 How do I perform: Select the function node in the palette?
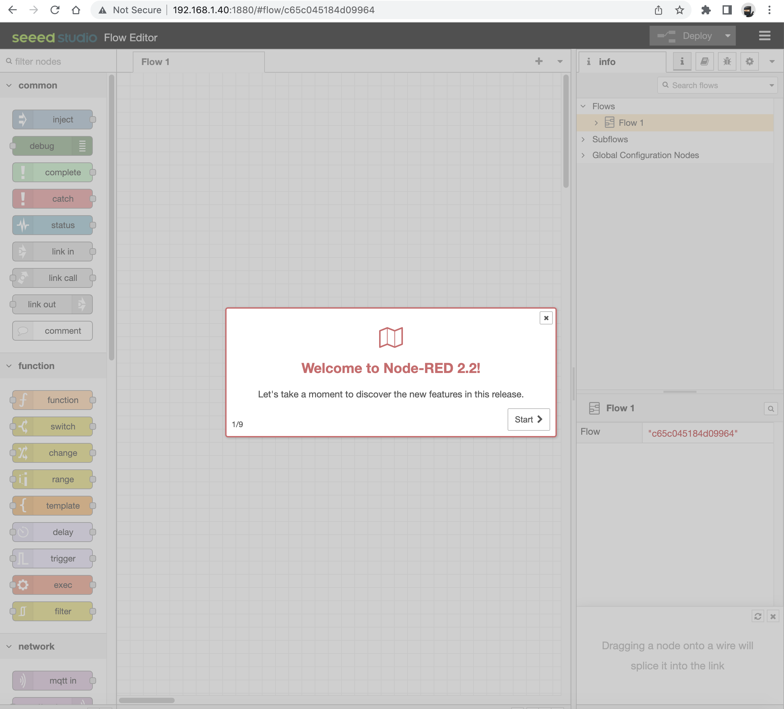tap(53, 400)
